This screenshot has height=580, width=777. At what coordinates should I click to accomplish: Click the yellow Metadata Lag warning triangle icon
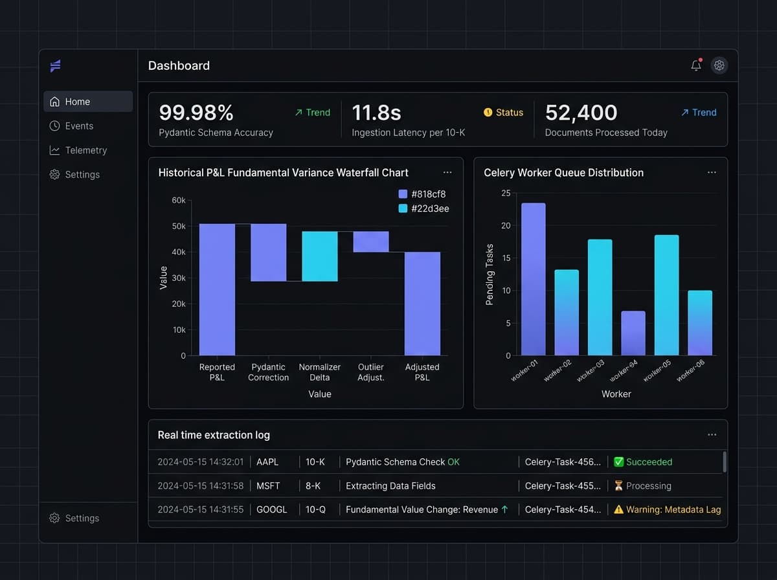pyautogui.click(x=618, y=509)
